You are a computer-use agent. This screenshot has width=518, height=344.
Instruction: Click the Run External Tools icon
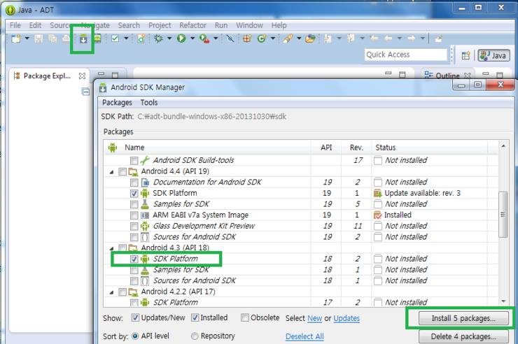click(x=204, y=39)
